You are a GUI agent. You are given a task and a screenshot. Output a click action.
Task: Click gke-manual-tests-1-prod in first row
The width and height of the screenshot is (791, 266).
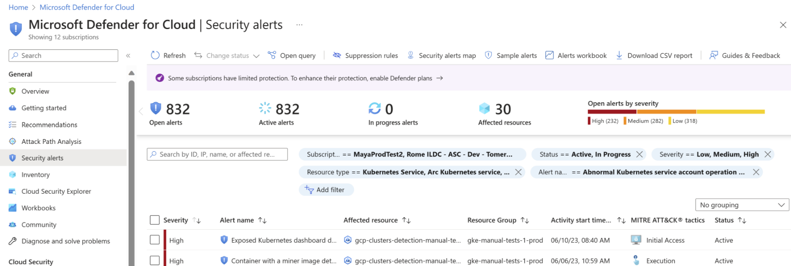click(x=505, y=240)
